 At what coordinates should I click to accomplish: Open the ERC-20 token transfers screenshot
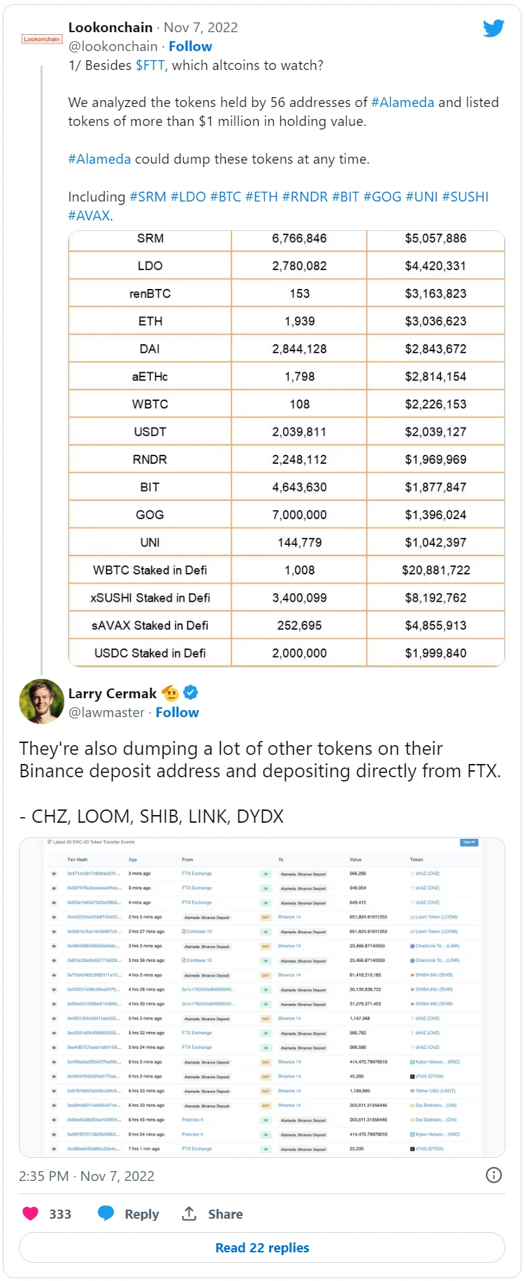click(262, 997)
